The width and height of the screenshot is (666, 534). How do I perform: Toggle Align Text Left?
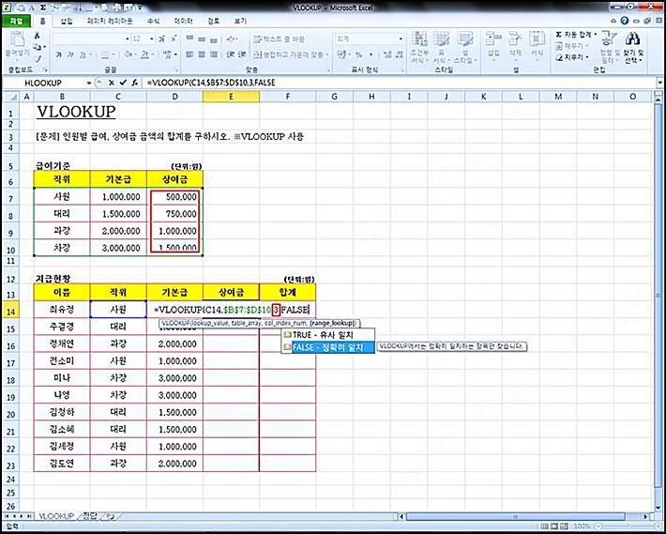[189, 54]
